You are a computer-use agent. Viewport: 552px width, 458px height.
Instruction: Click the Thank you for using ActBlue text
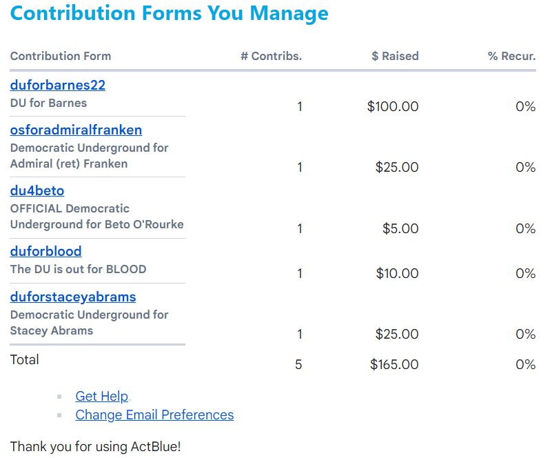[x=95, y=446]
